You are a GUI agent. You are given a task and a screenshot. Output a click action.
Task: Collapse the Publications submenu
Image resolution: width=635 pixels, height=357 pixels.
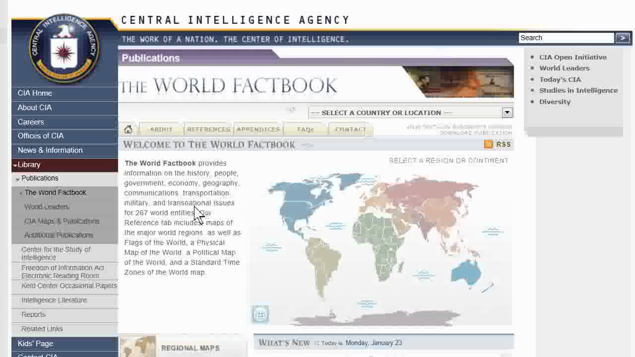[40, 178]
